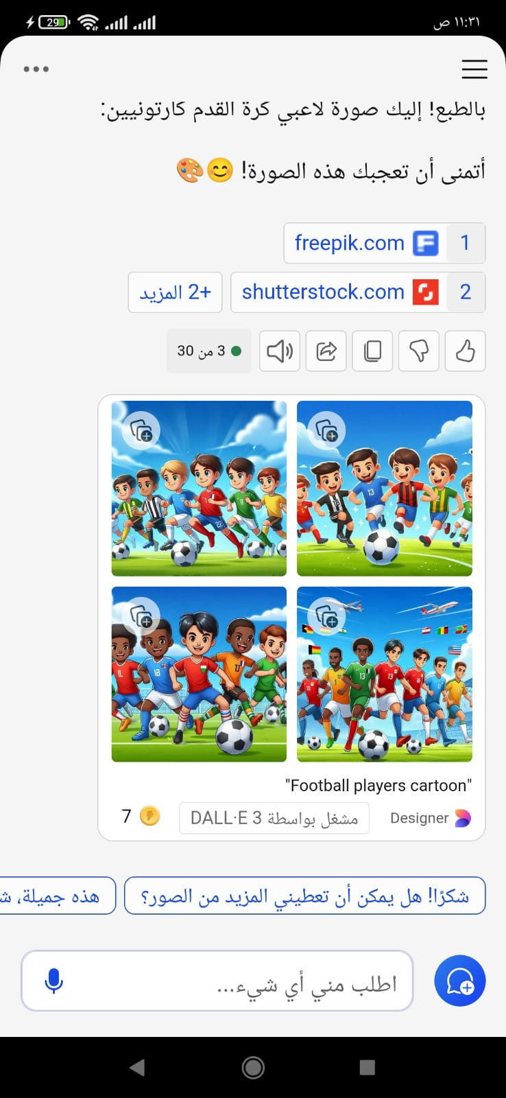Viewport: 506px width, 1098px height.
Task: Tap the boosts count number 7
Action: (x=126, y=816)
